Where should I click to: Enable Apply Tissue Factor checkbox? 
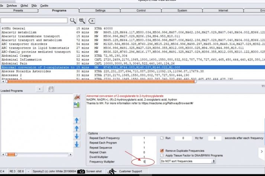162,156
